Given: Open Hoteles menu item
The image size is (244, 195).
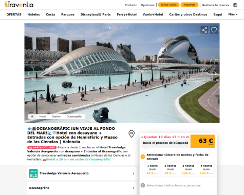Looking at the screenshot, I should [x=33, y=14].
